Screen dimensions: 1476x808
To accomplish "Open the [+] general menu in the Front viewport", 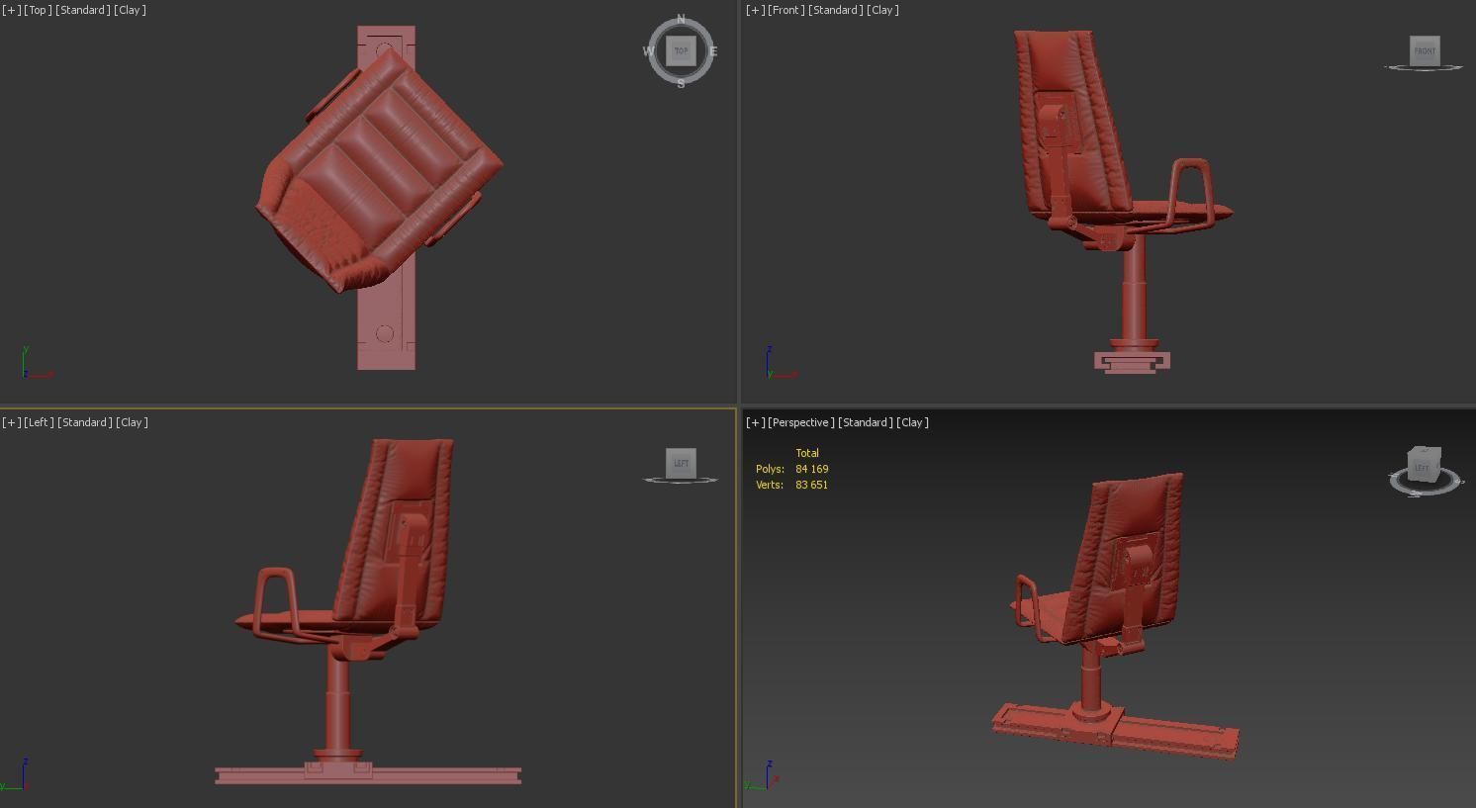I will [755, 10].
